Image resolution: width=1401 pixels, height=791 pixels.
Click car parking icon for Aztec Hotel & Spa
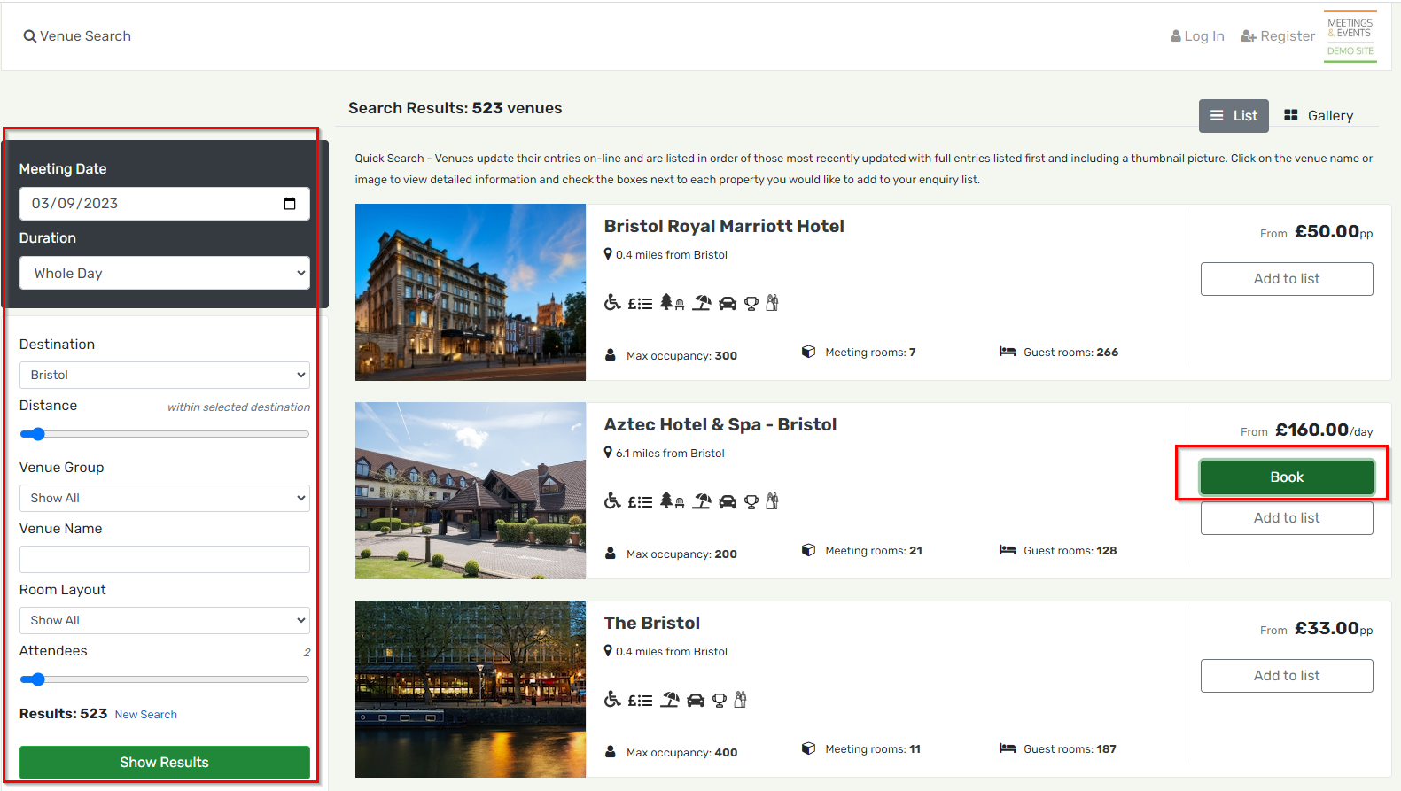tap(728, 502)
